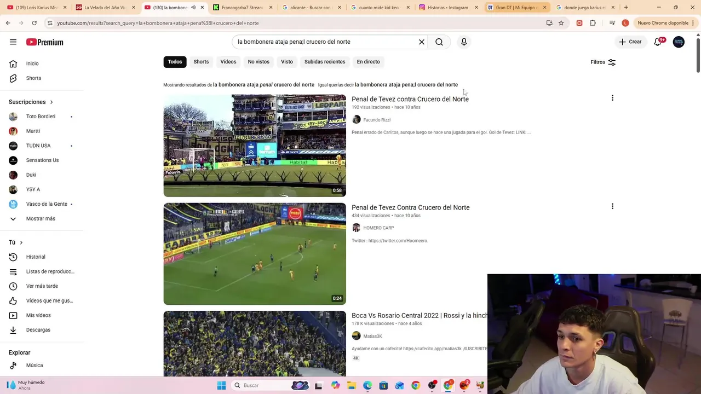Switch to La Velada del Año tab
The width and height of the screenshot is (701, 394).
click(105, 8)
